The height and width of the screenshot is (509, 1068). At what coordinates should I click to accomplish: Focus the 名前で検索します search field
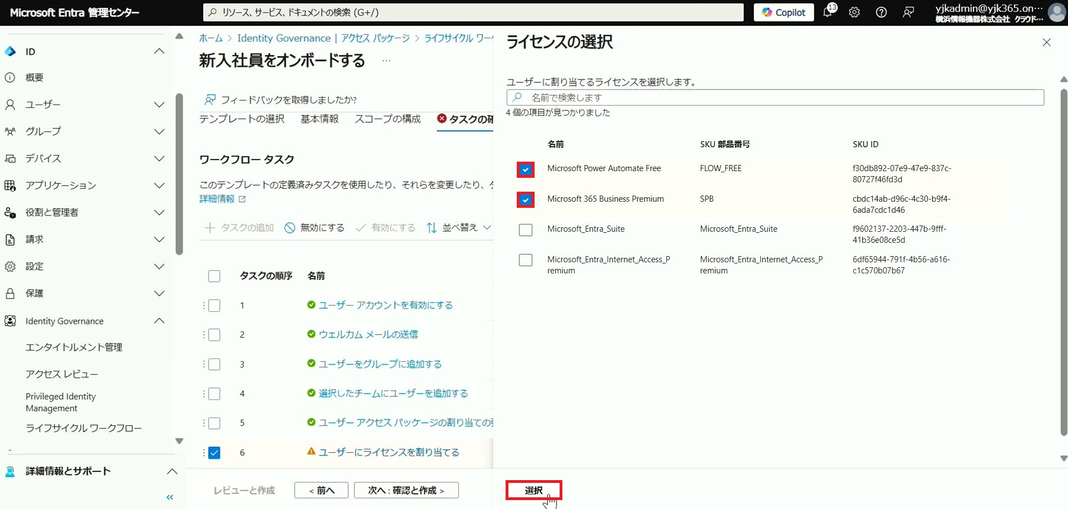click(x=775, y=97)
